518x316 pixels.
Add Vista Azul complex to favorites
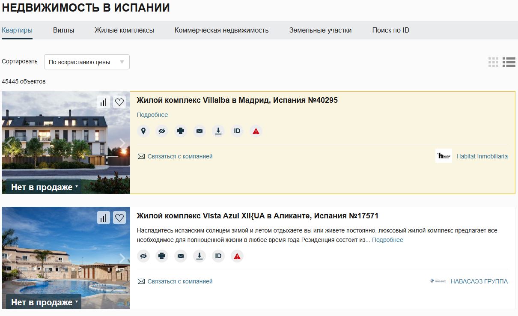pos(119,218)
